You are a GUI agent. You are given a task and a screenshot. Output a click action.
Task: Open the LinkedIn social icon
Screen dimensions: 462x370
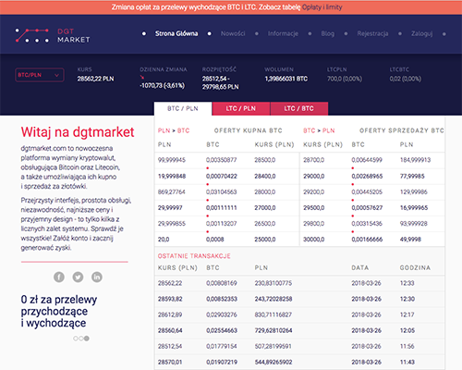[x=97, y=277]
